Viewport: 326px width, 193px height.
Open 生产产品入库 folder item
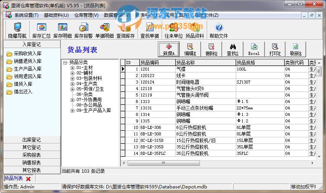pyautogui.click(x=24, y=69)
